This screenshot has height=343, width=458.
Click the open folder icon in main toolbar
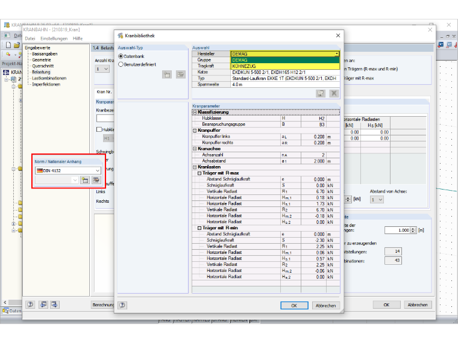coord(17,45)
